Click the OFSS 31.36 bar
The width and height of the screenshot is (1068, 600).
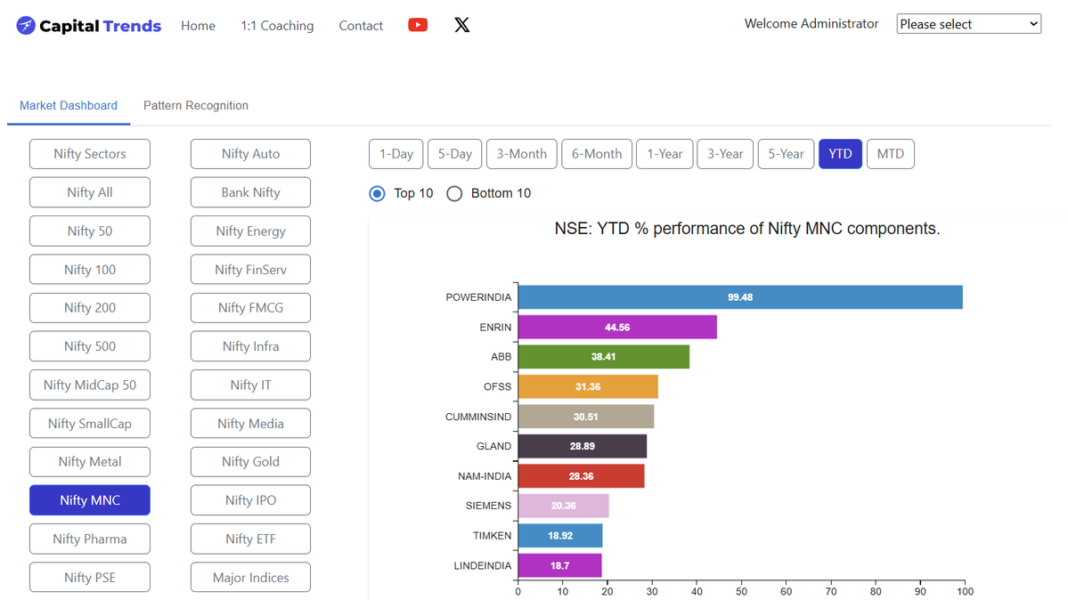click(589, 387)
